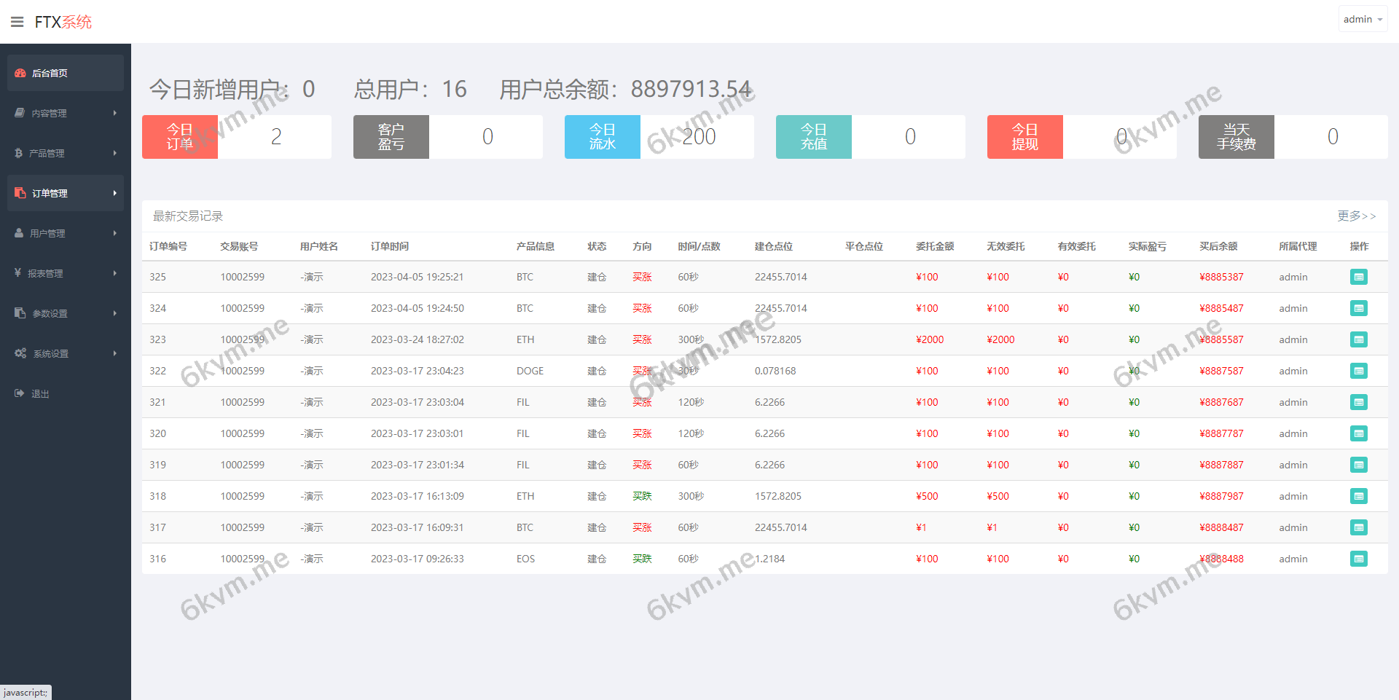Click the 更多>> link above the table
1399x700 pixels.
point(1357,216)
